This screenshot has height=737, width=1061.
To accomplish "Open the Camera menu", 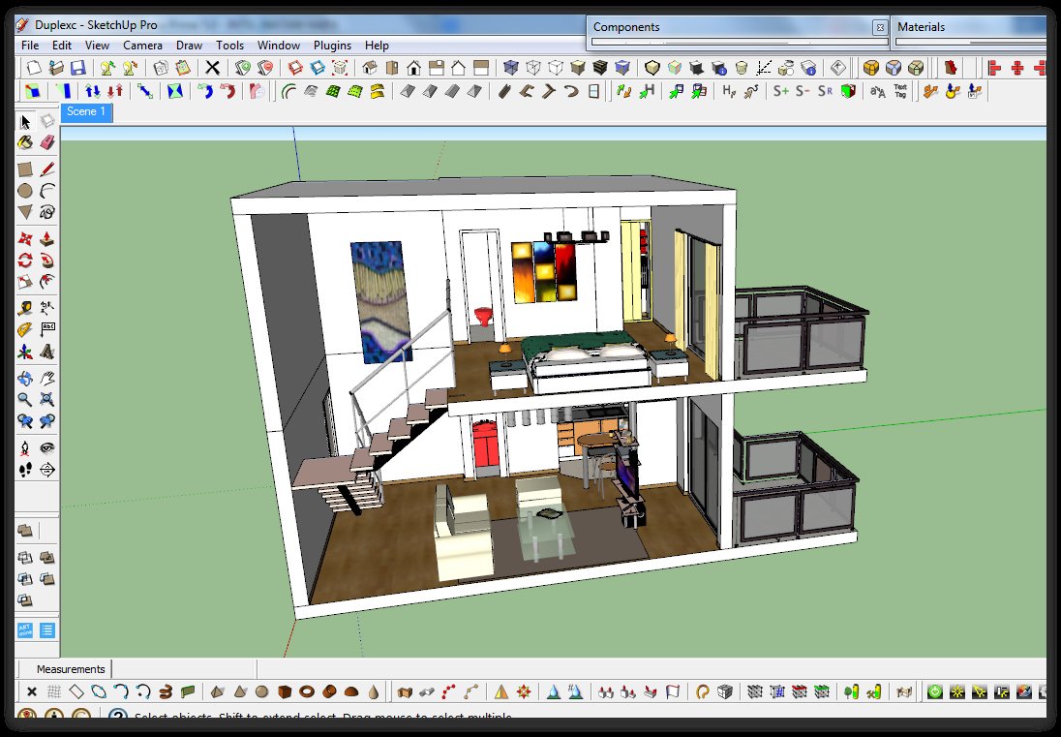I will click(x=142, y=46).
